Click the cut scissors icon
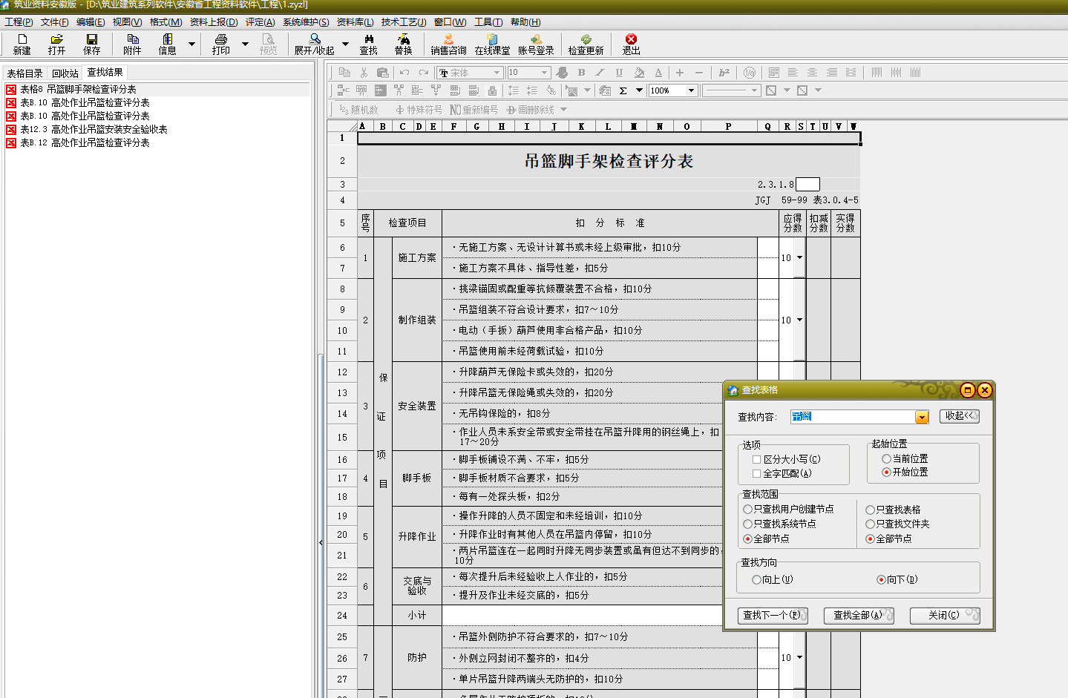Viewport: 1068px width, 698px height. tap(364, 72)
